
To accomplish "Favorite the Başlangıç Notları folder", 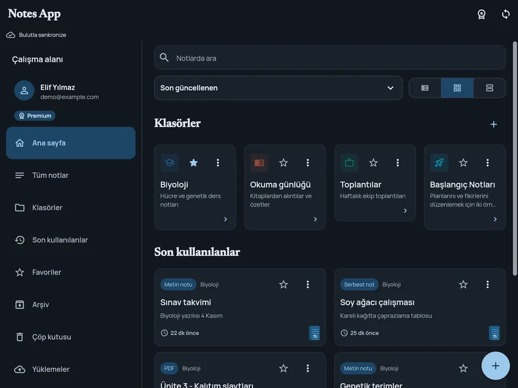I will point(463,163).
